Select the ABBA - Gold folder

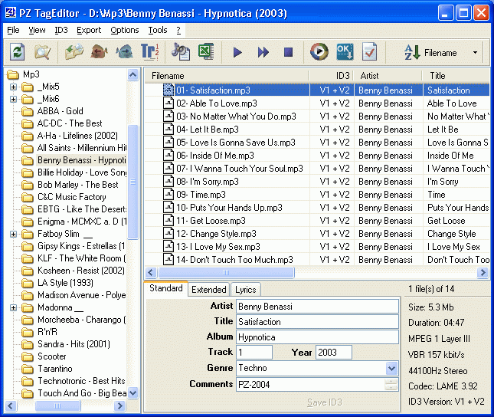(x=61, y=111)
